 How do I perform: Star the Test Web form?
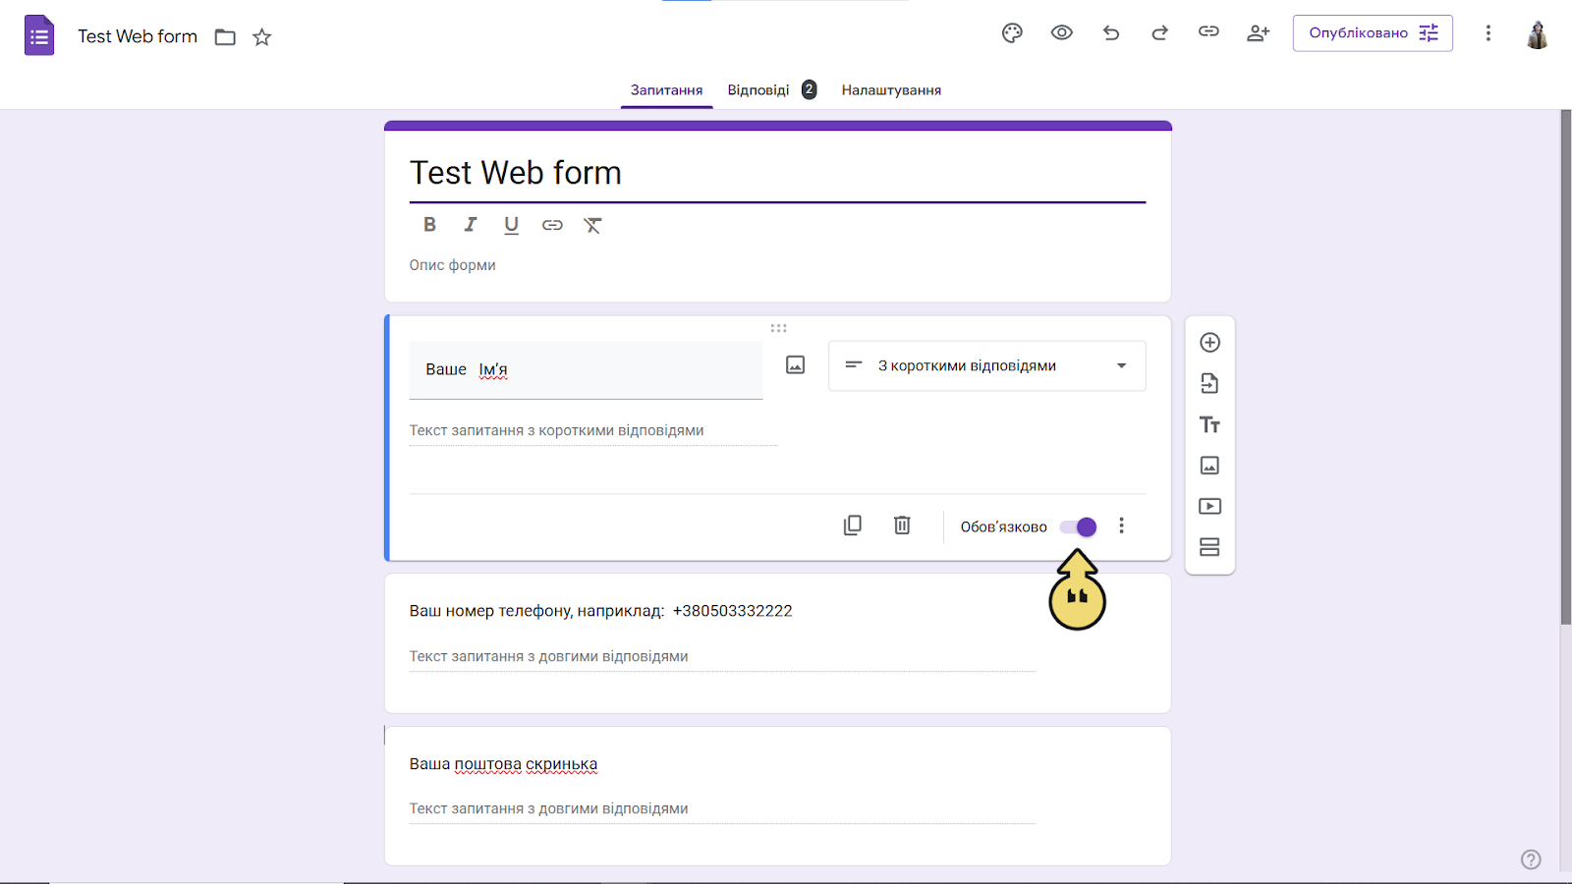pos(261,37)
